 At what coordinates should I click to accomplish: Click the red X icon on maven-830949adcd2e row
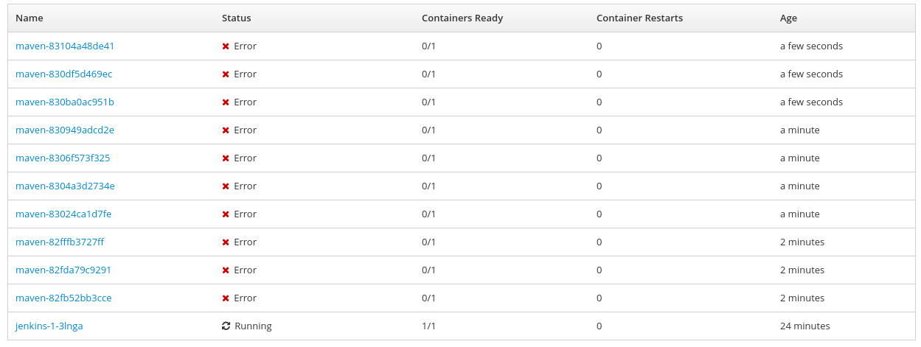226,130
